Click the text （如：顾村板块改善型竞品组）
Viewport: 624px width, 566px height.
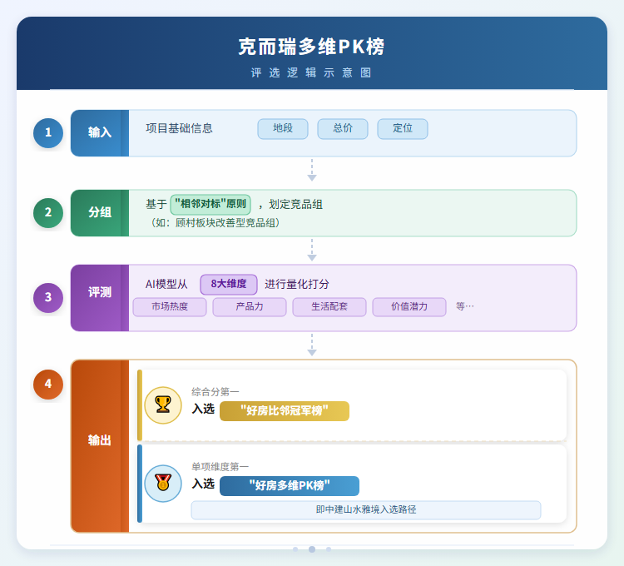(215, 223)
